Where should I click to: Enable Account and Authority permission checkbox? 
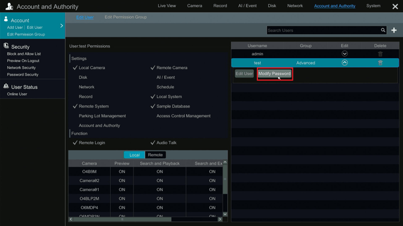pos(99,126)
